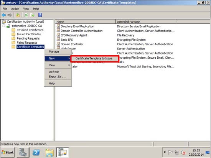Click the Up one level folder icon

[x=18, y=15]
